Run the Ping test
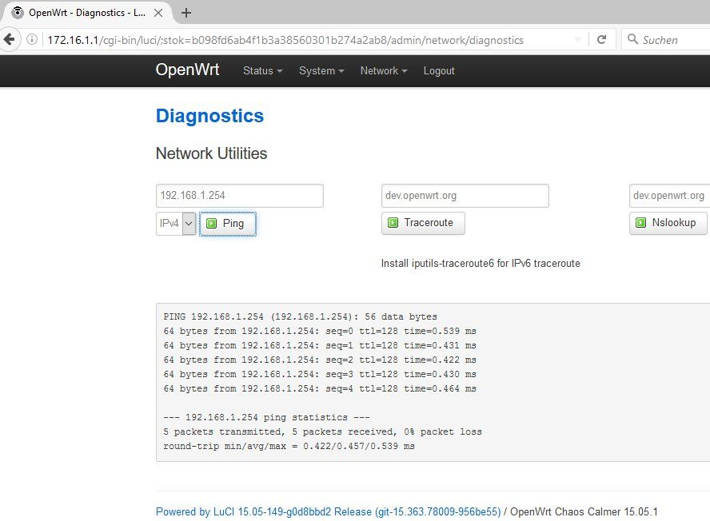Image resolution: width=710 pixels, height=521 pixels. [228, 224]
